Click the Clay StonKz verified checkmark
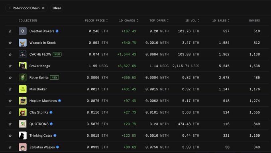 [x=51, y=112]
